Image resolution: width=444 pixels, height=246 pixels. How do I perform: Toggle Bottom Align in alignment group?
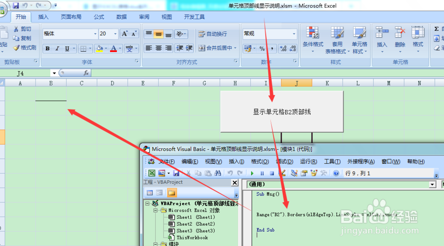pos(168,34)
